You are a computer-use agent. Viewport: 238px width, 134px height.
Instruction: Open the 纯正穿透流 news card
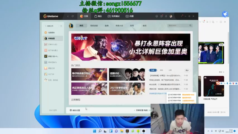89,89
